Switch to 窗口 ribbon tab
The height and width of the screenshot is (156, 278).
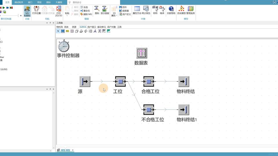pyautogui.click(x=30, y=2)
